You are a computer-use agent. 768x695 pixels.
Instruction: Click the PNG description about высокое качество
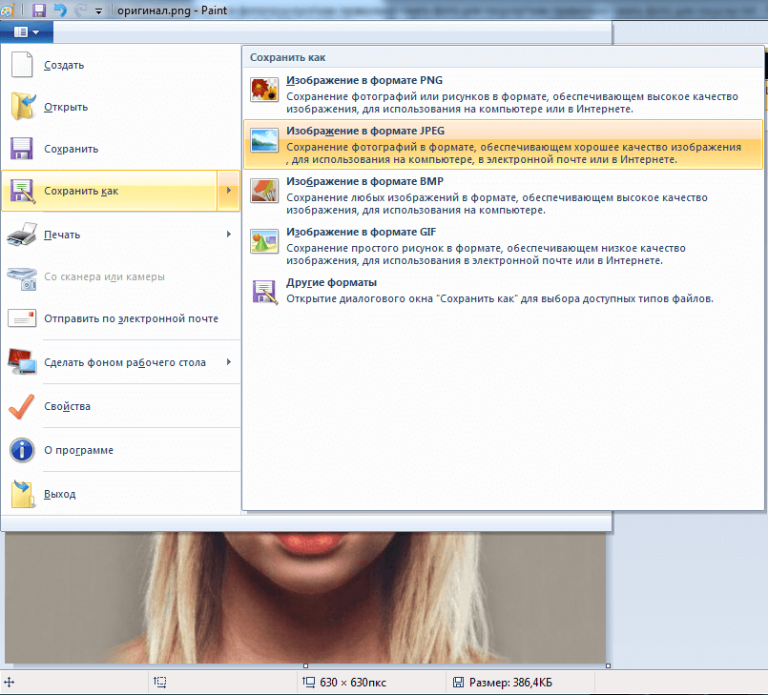coord(511,102)
